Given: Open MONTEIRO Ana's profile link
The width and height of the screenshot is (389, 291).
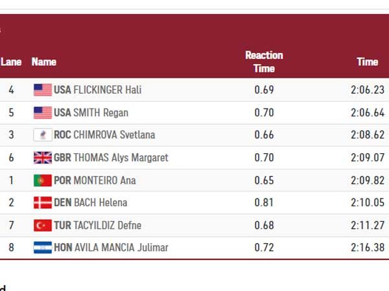Looking at the screenshot, I should (x=104, y=180).
